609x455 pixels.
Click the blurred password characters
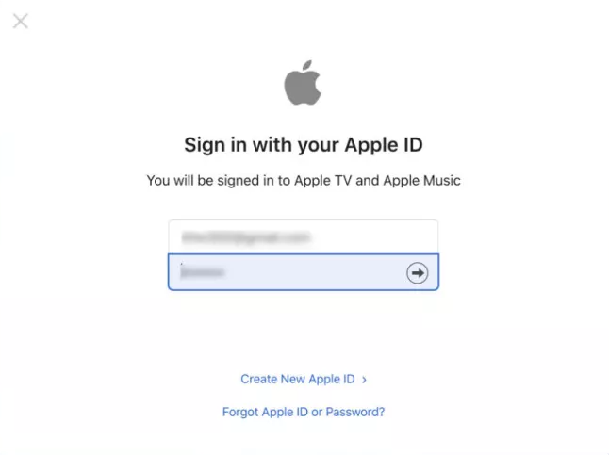pos(203,272)
